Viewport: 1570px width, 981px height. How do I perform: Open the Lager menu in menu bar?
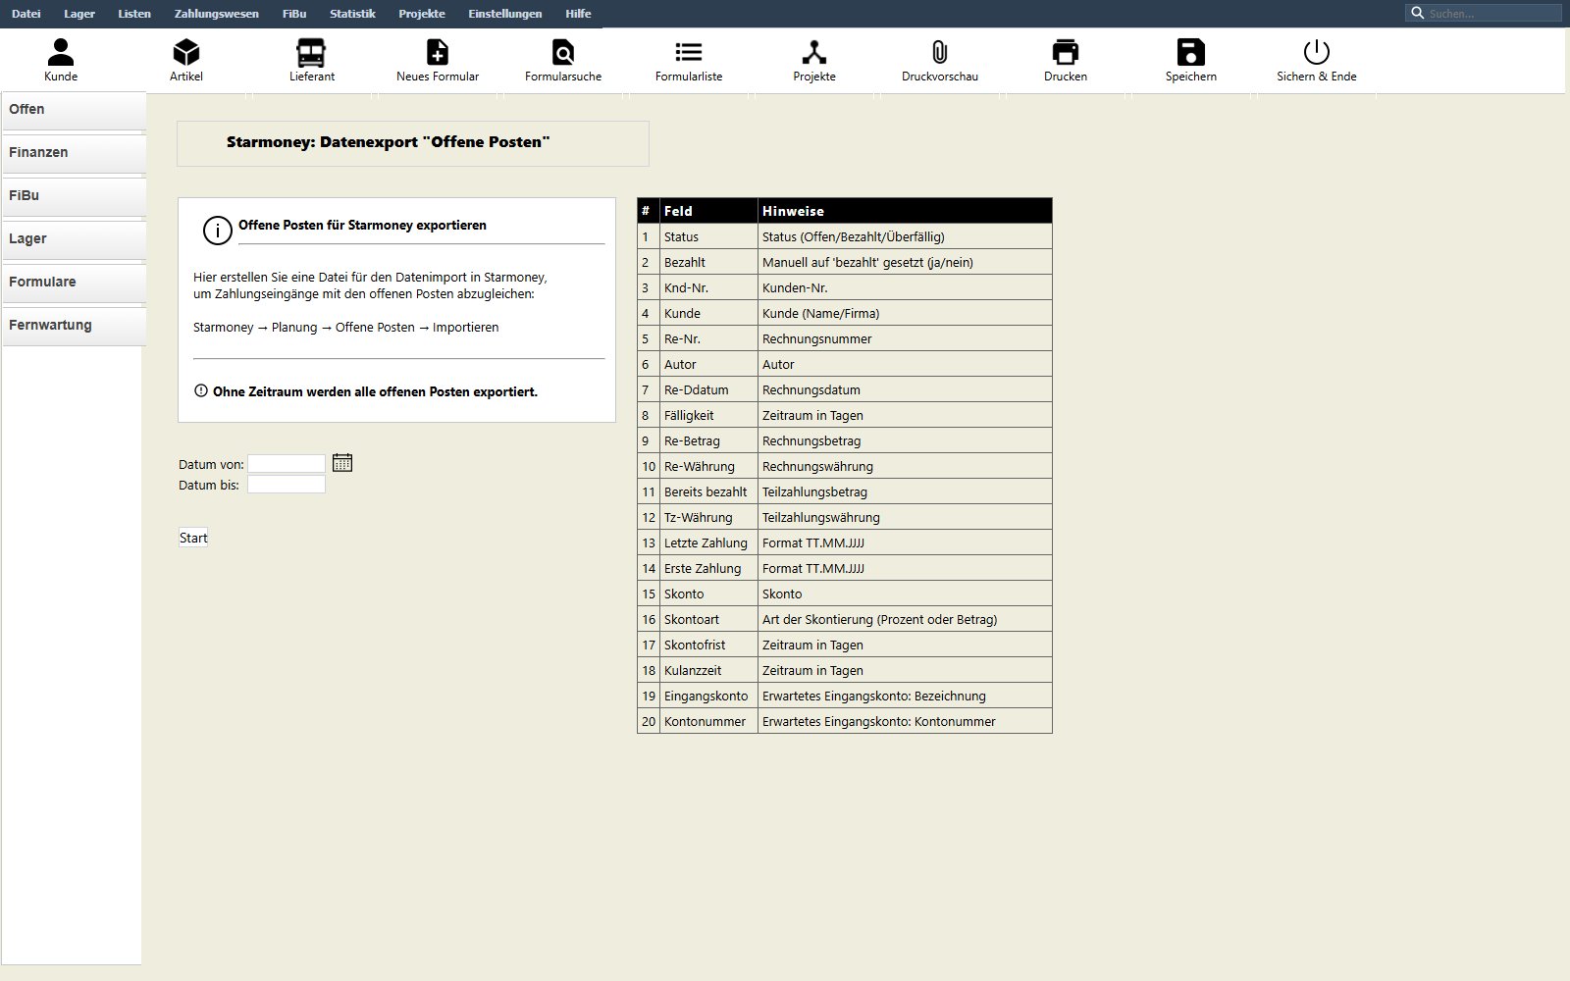click(79, 14)
